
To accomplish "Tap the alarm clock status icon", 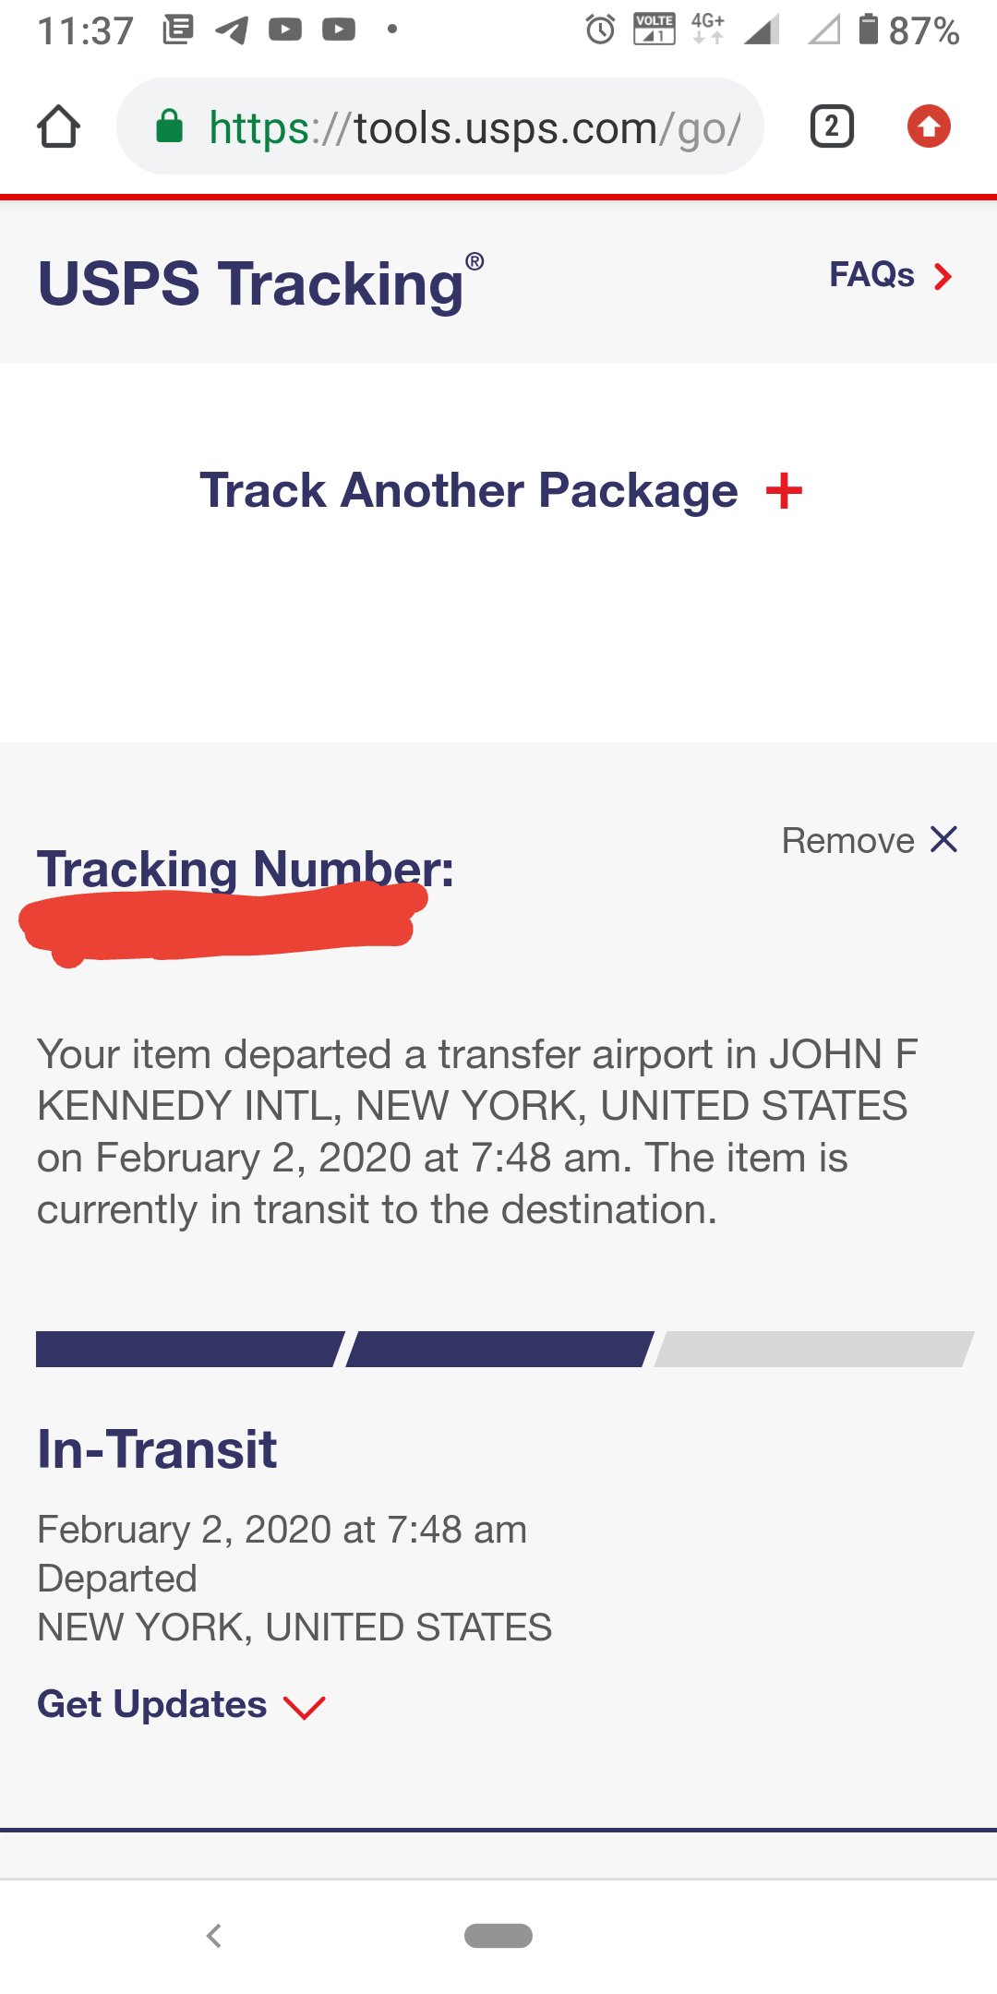I will click(x=600, y=30).
